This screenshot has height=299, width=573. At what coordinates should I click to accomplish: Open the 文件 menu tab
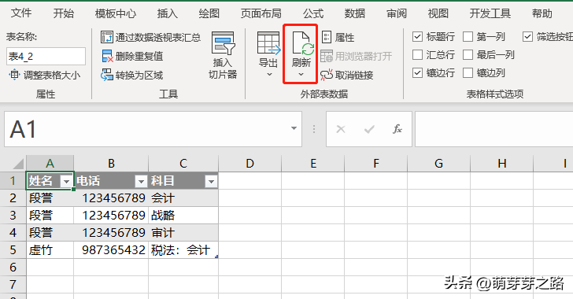click(x=21, y=13)
